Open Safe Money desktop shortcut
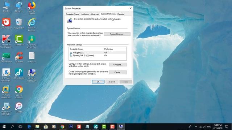232x130 pixels. tap(6, 57)
